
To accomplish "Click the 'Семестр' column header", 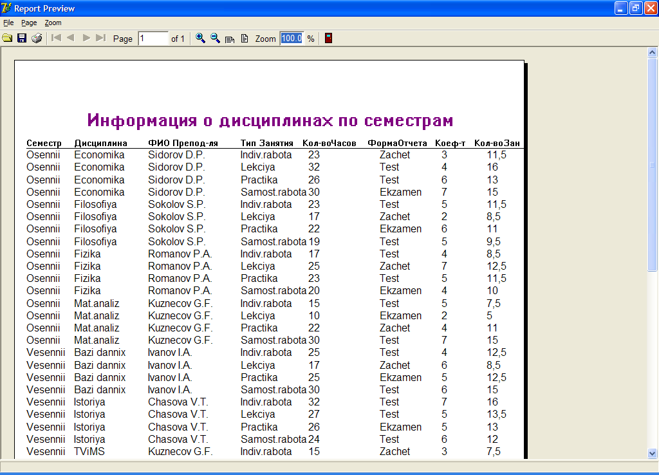I will pyautogui.click(x=44, y=144).
